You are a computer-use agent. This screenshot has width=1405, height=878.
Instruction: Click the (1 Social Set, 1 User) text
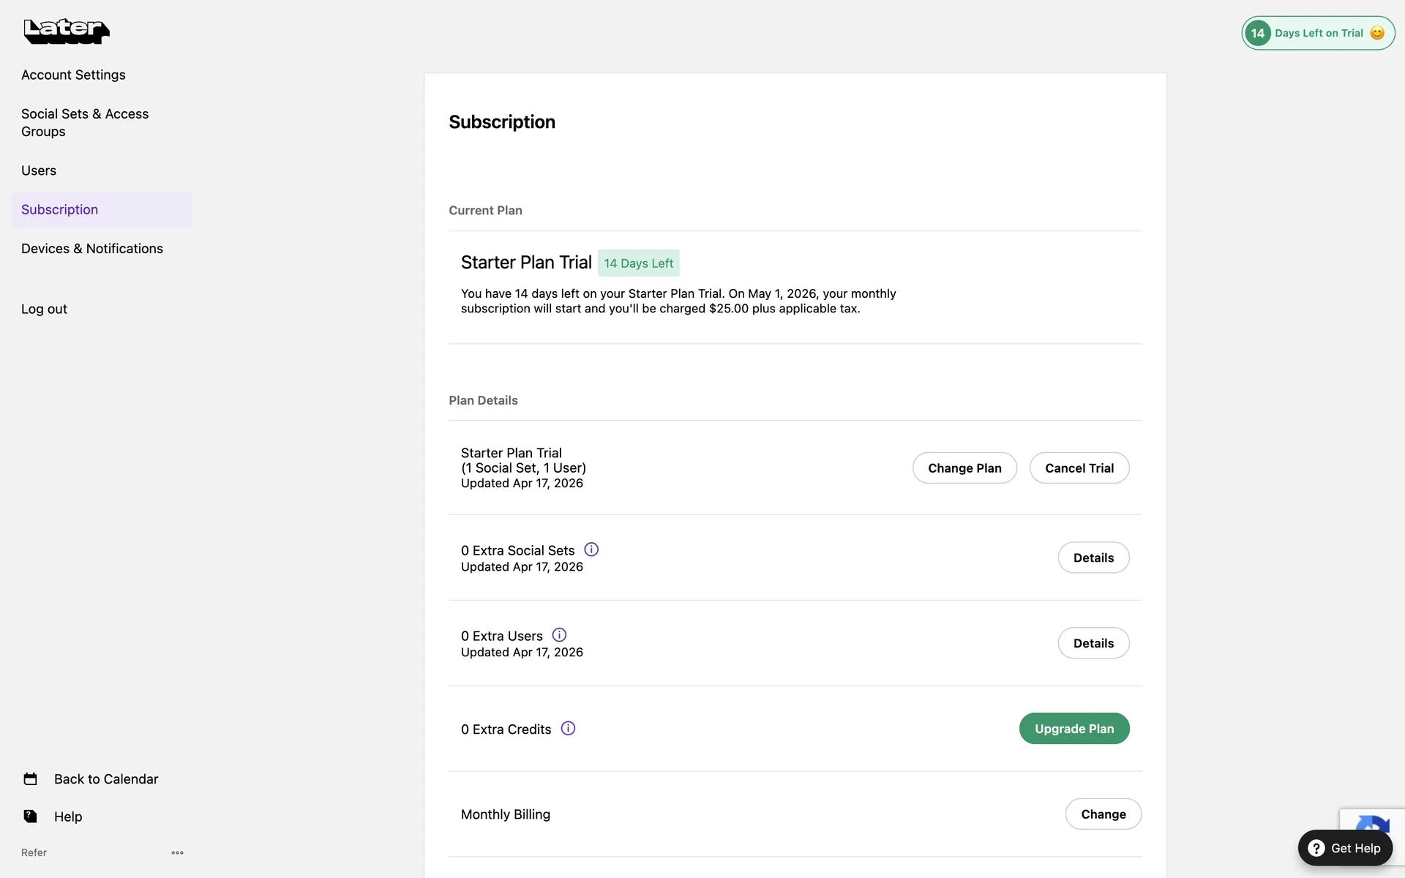point(523,468)
